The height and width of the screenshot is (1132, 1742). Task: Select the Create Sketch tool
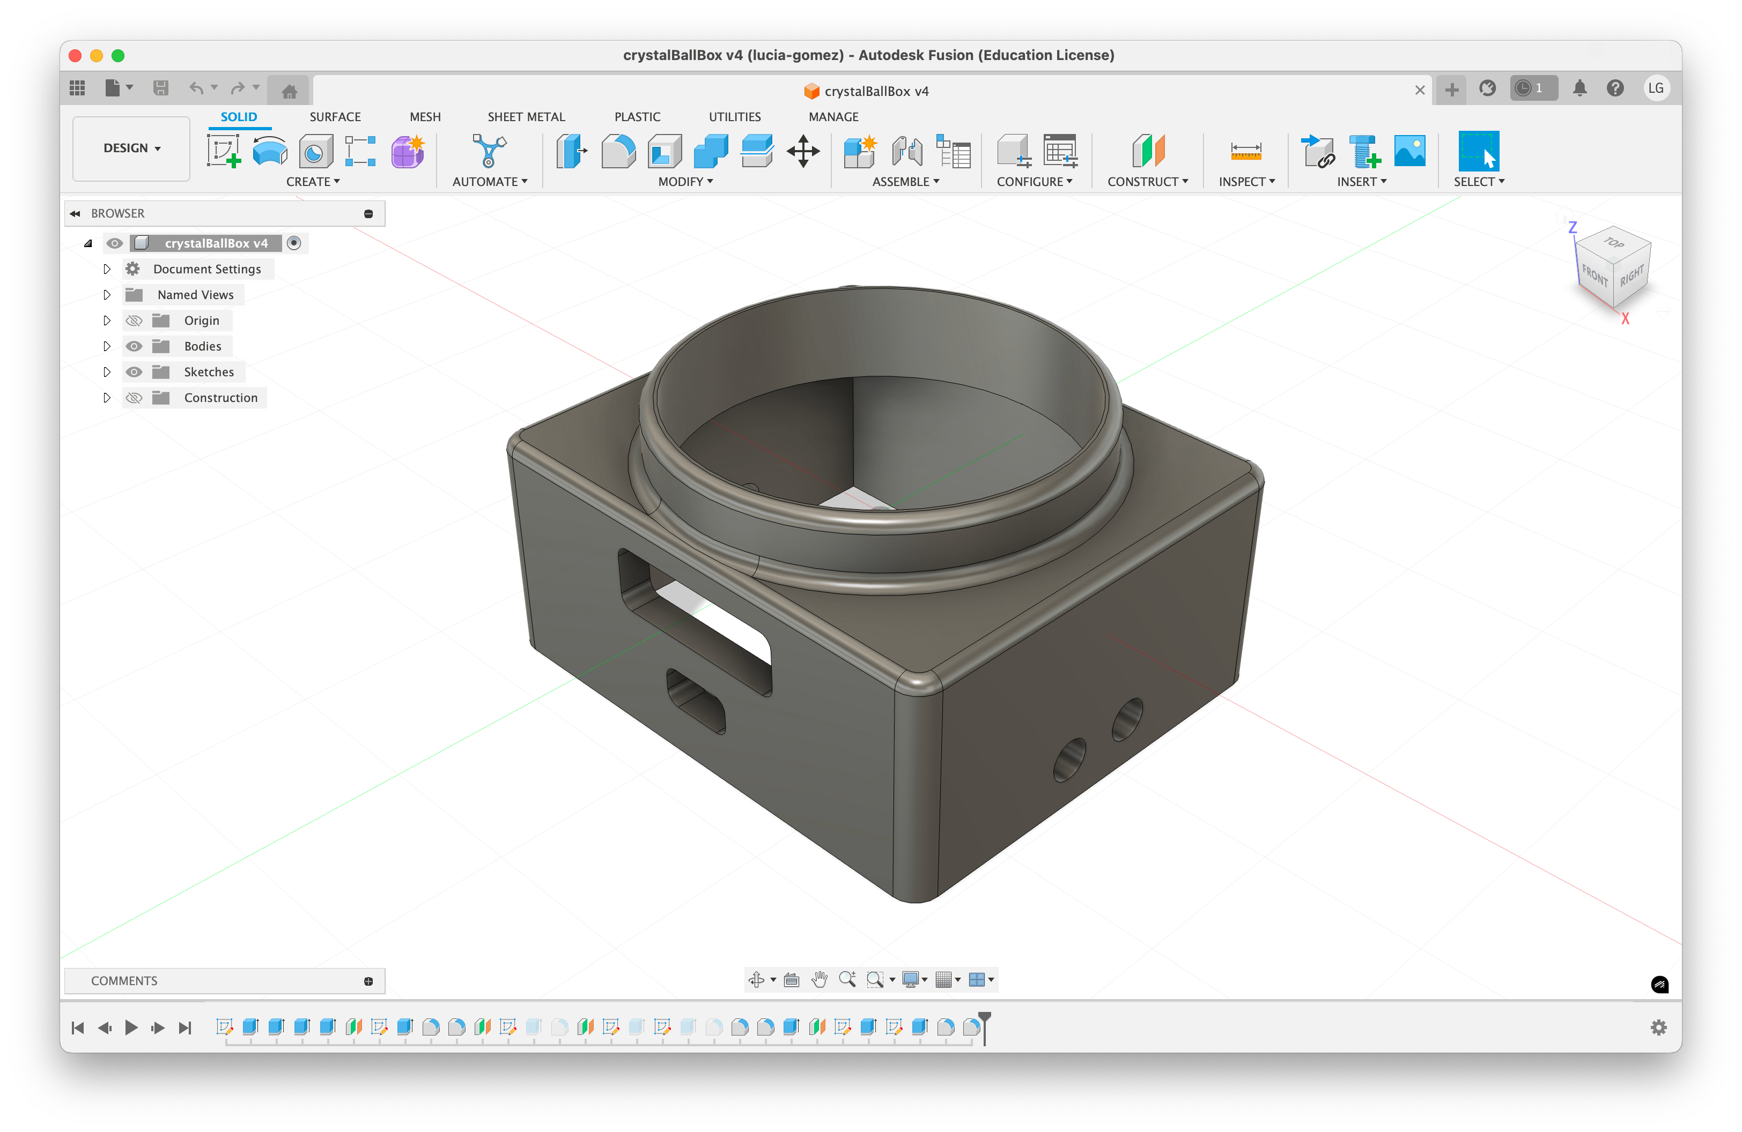(224, 151)
